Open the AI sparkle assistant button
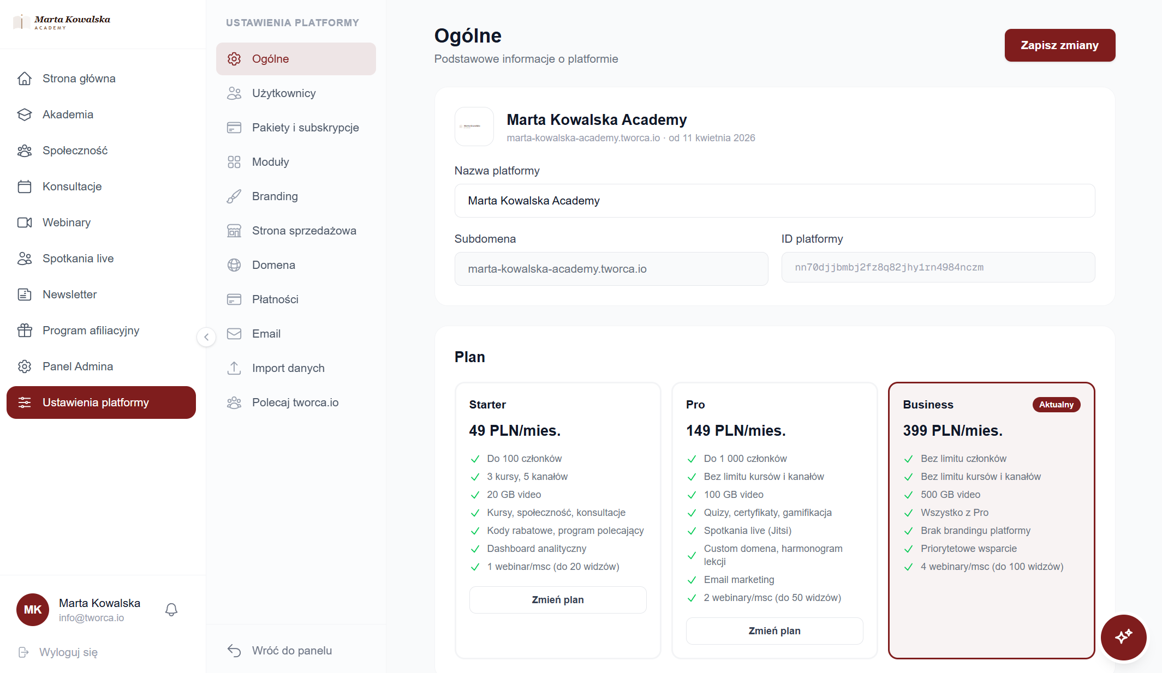This screenshot has width=1162, height=673. click(1123, 637)
